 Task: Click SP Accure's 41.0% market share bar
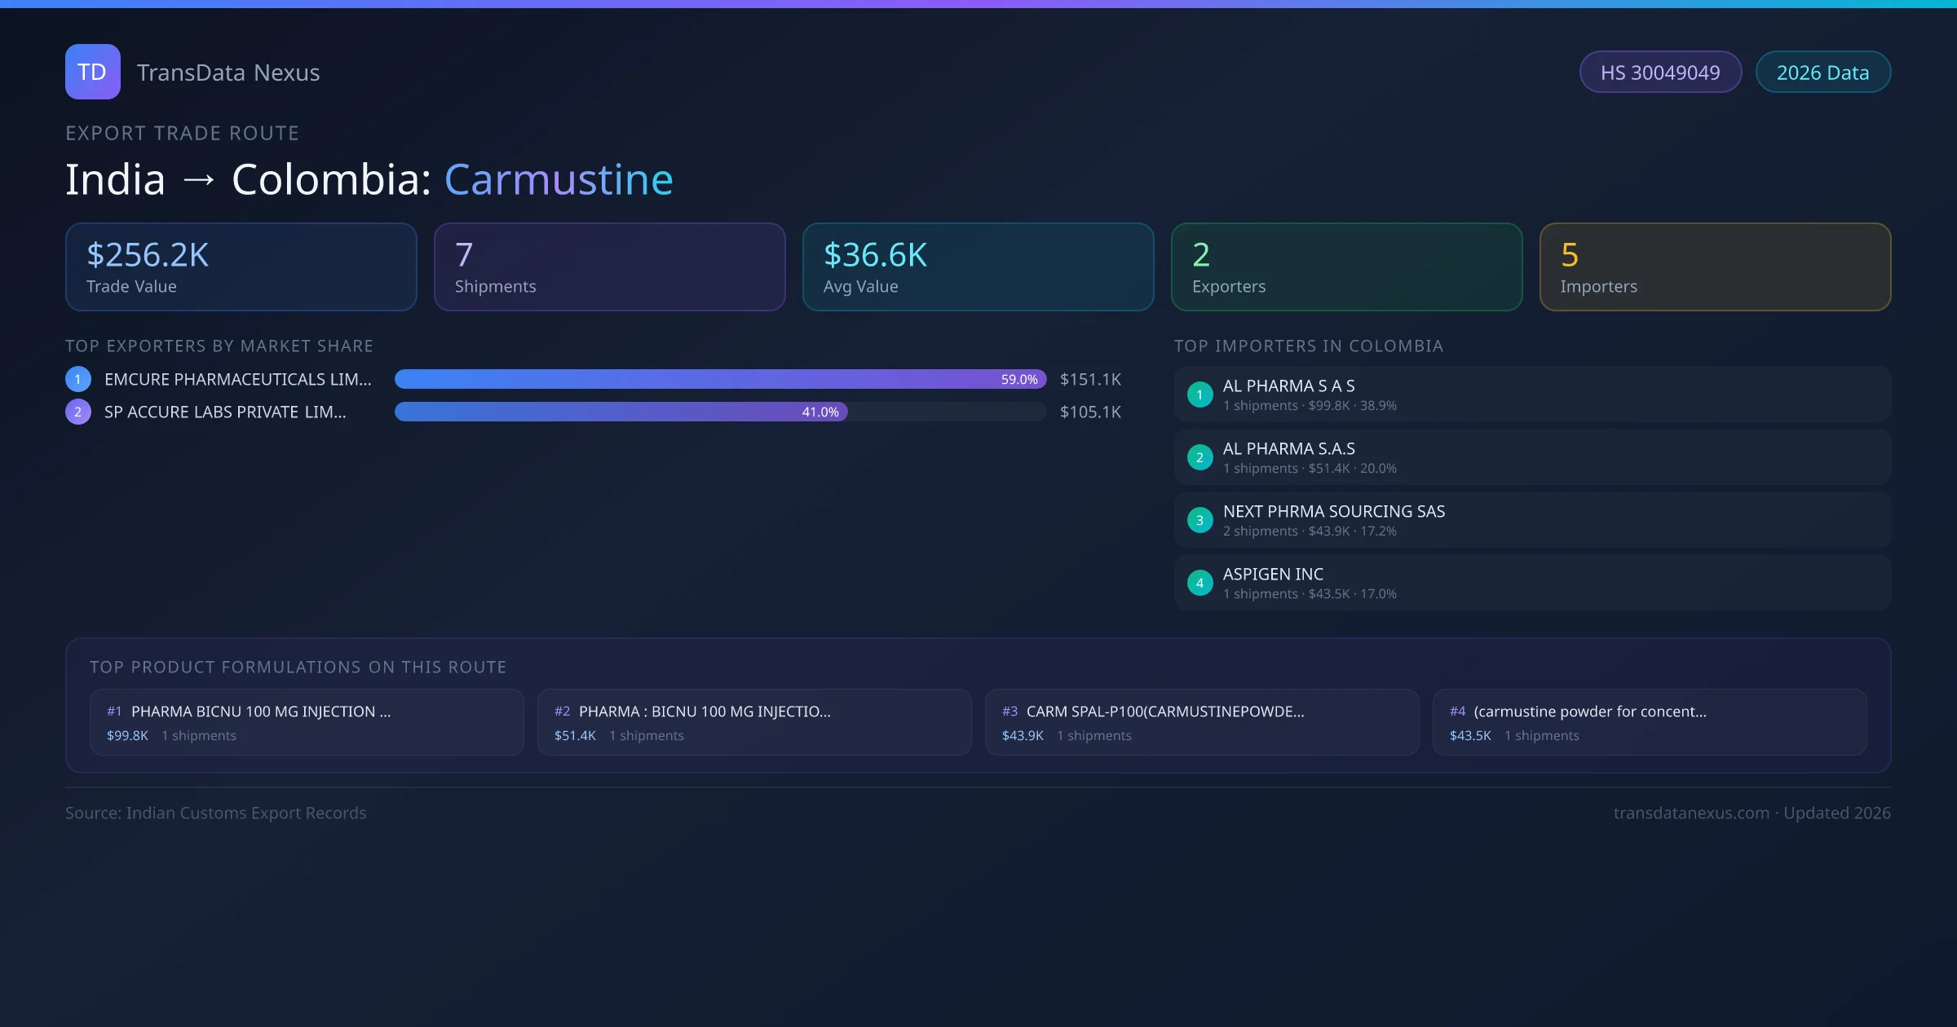(x=621, y=412)
